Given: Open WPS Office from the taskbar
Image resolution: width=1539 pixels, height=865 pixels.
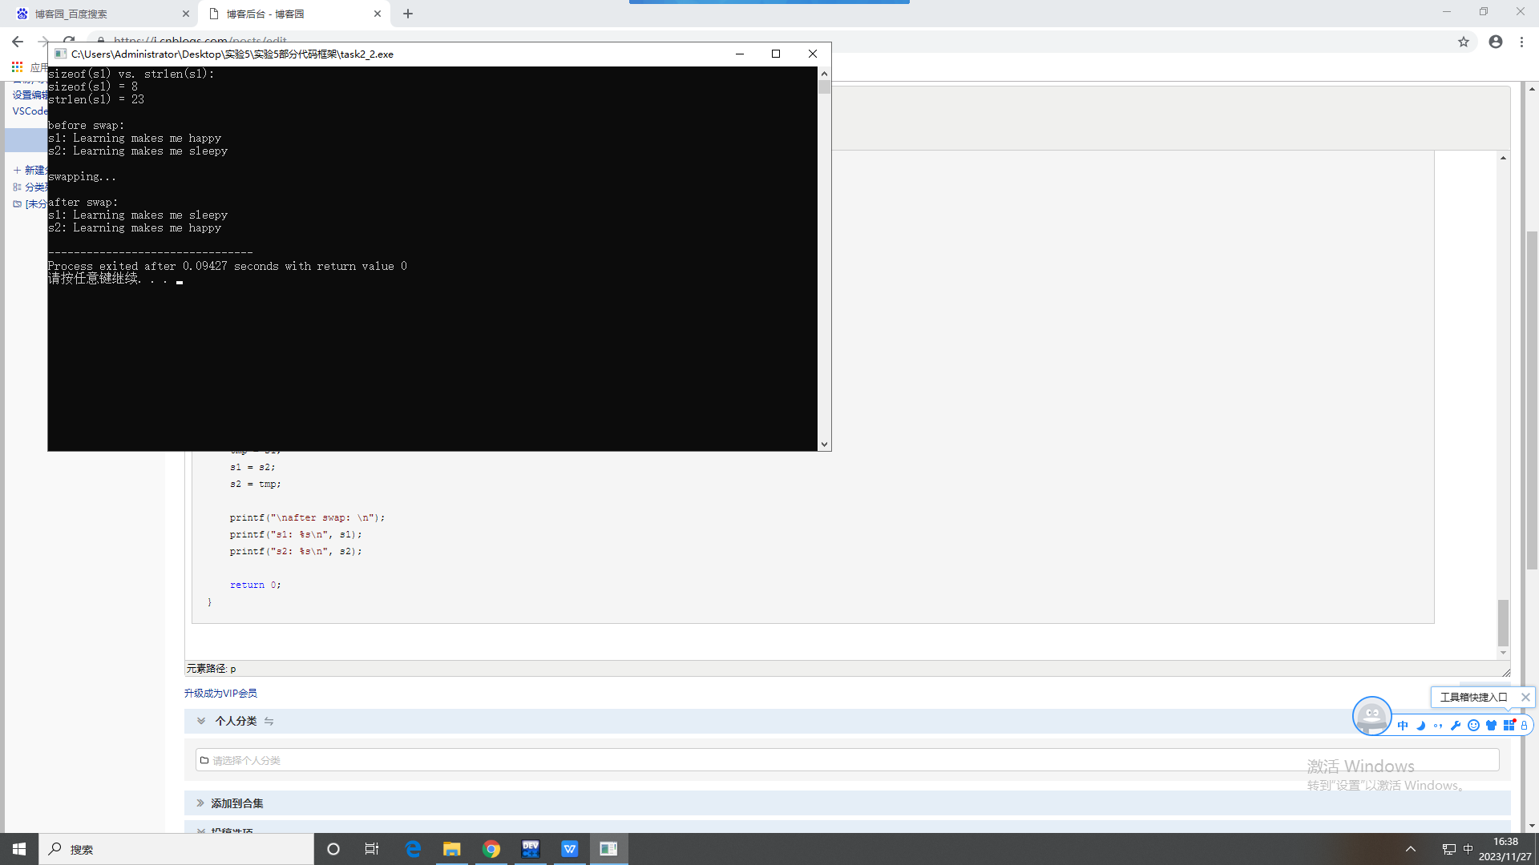Looking at the screenshot, I should tap(570, 849).
